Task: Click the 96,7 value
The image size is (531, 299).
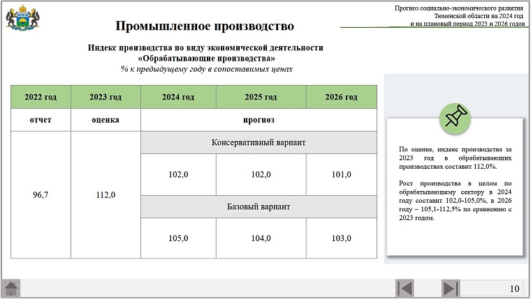Action: 41,195
